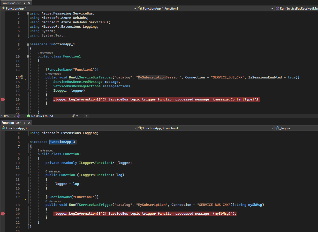The width and height of the screenshot is (318, 232).
Task: Open the lightbulb quick actions on line 14
Action: tap(22, 77)
